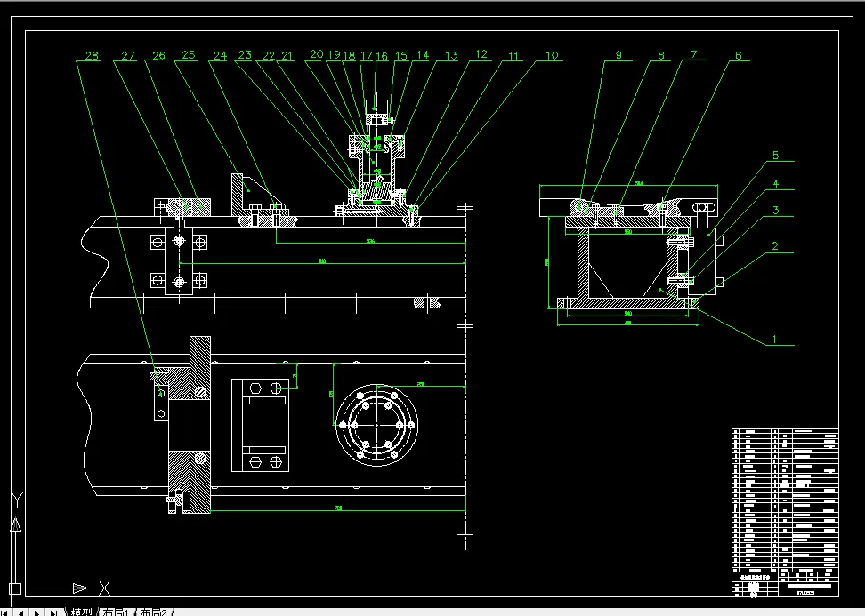Image resolution: width=865 pixels, height=616 pixels.
Task: Select part callout number 3
Action: 776,210
